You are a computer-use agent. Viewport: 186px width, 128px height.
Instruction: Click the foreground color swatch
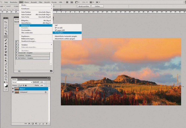tap(6, 85)
